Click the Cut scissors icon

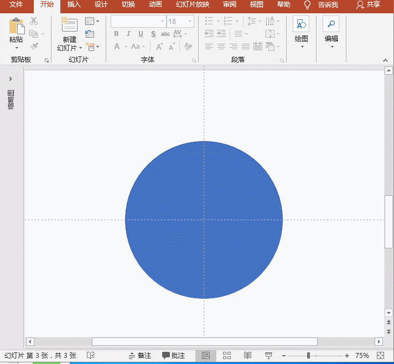(x=33, y=21)
